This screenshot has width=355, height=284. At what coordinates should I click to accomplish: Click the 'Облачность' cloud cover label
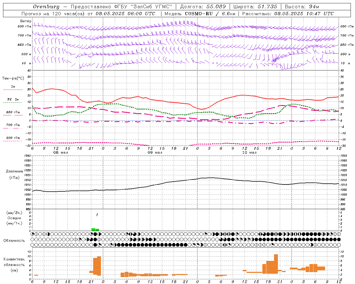point(14,240)
